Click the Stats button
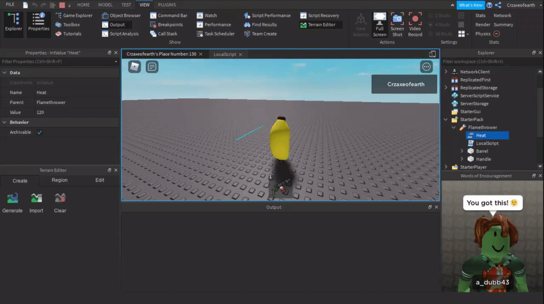544x304 pixels. click(480, 16)
